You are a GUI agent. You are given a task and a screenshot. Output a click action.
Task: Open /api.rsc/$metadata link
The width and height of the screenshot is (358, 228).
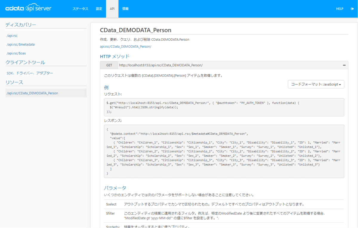21,45
